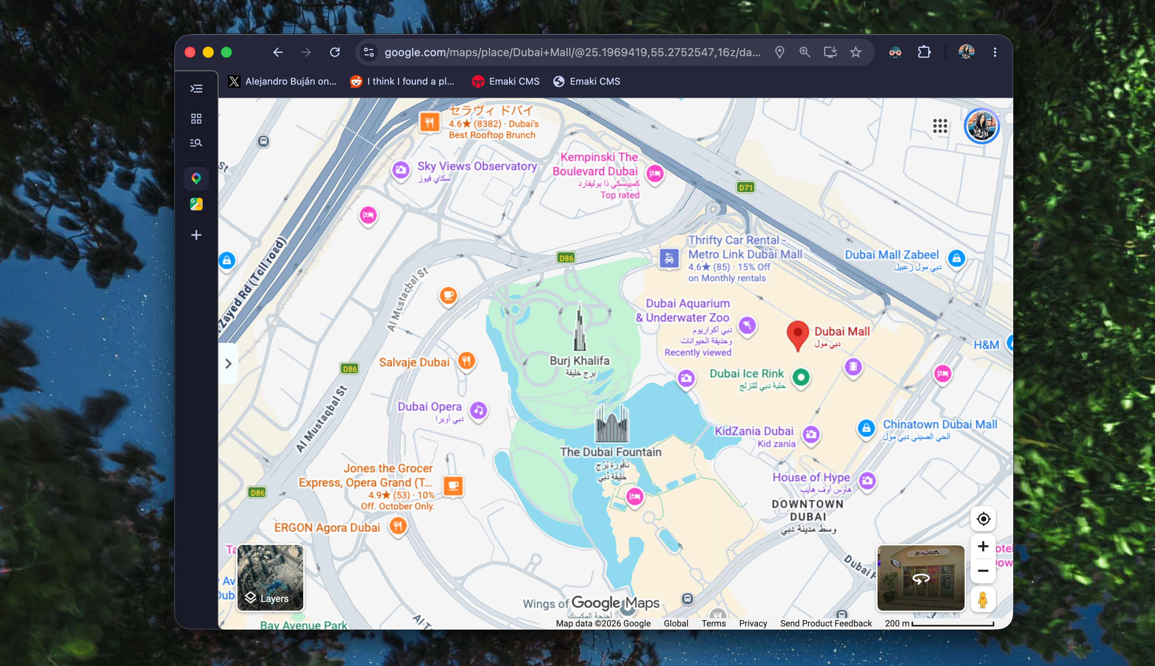Viewport: 1155px width, 666px height.
Task: Select the Dubai Ice Rink green marker
Action: point(801,378)
